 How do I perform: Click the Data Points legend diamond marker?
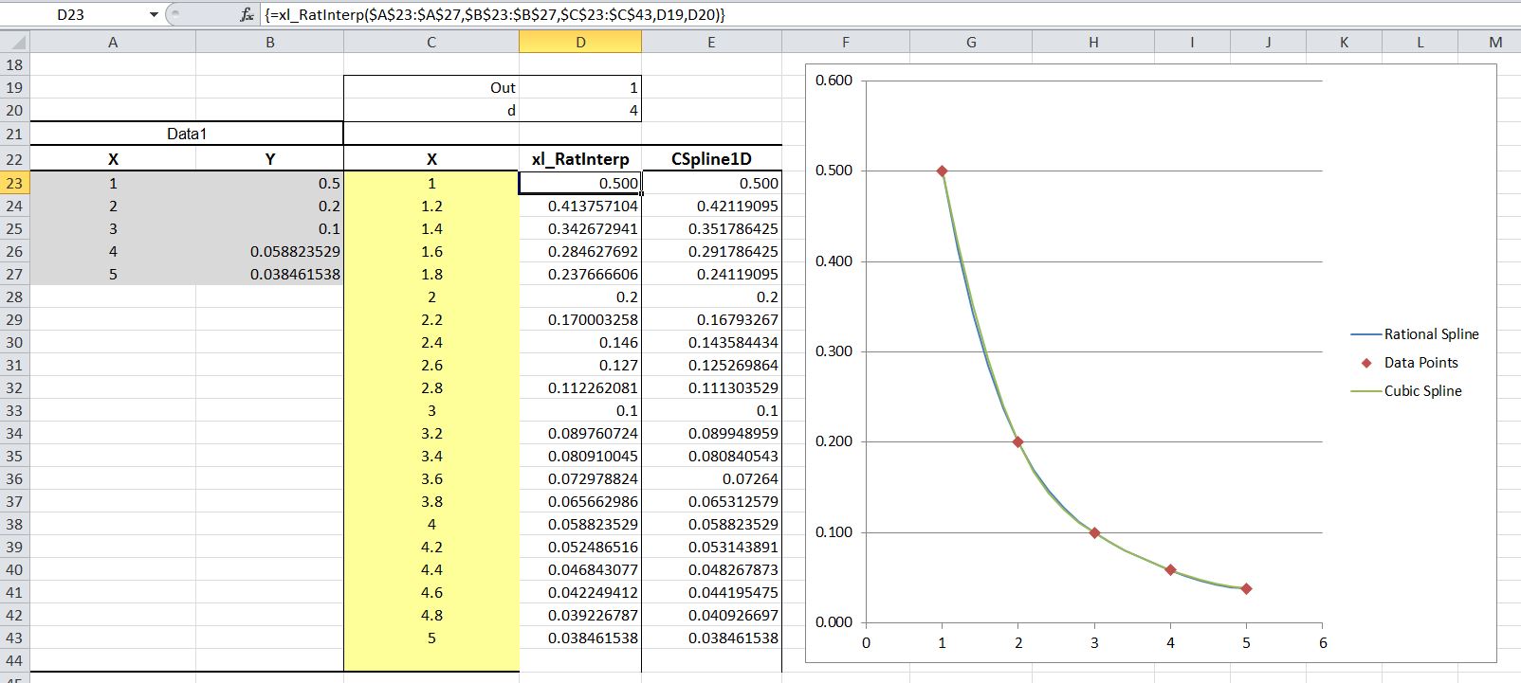[1366, 363]
